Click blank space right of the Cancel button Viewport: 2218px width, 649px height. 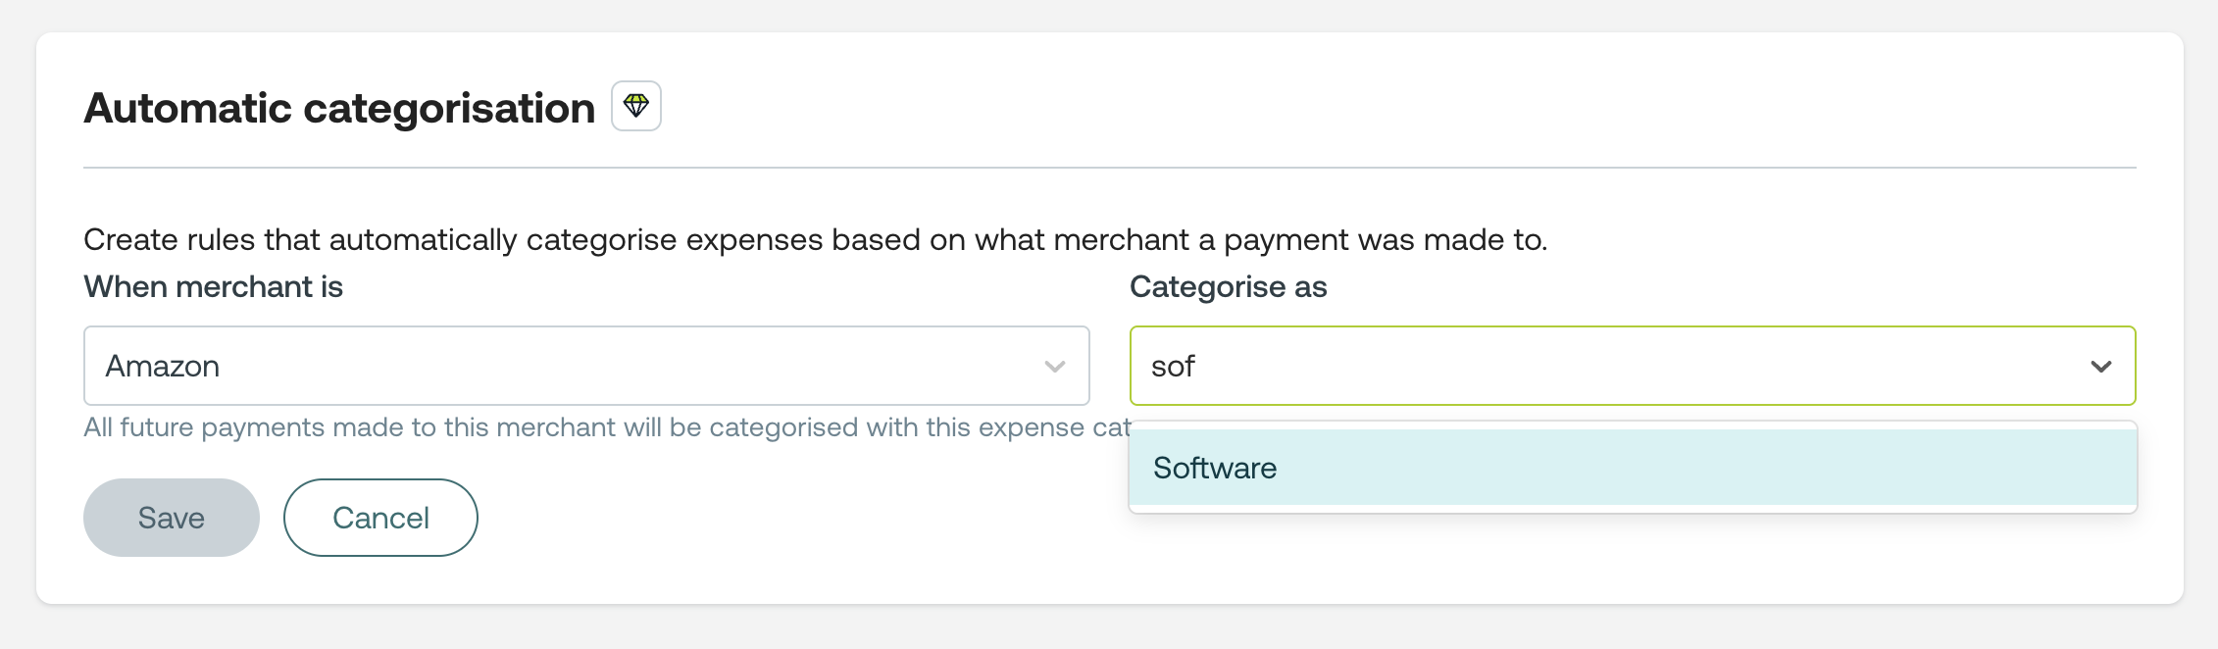(784, 520)
